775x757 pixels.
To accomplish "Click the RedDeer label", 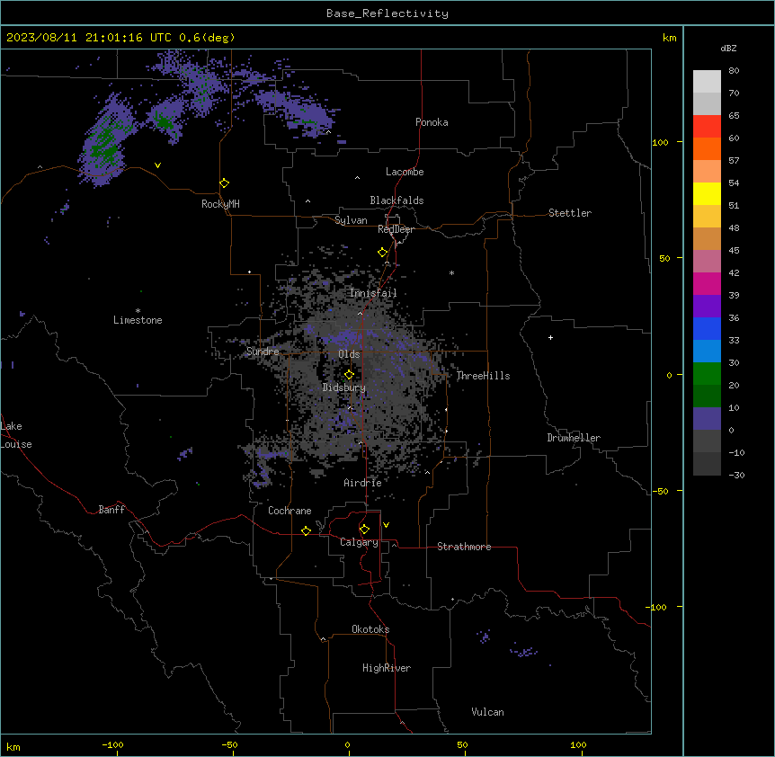I will click(x=396, y=229).
